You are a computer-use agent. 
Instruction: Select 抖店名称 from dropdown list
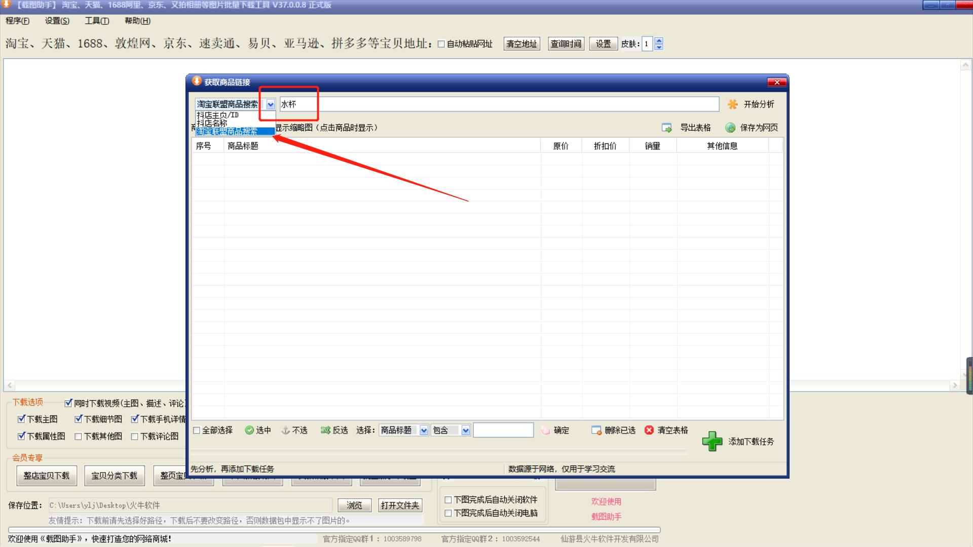235,123
